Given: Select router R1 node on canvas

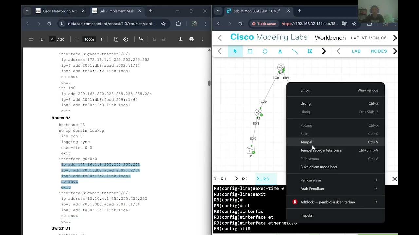Looking at the screenshot, I should [258, 113].
